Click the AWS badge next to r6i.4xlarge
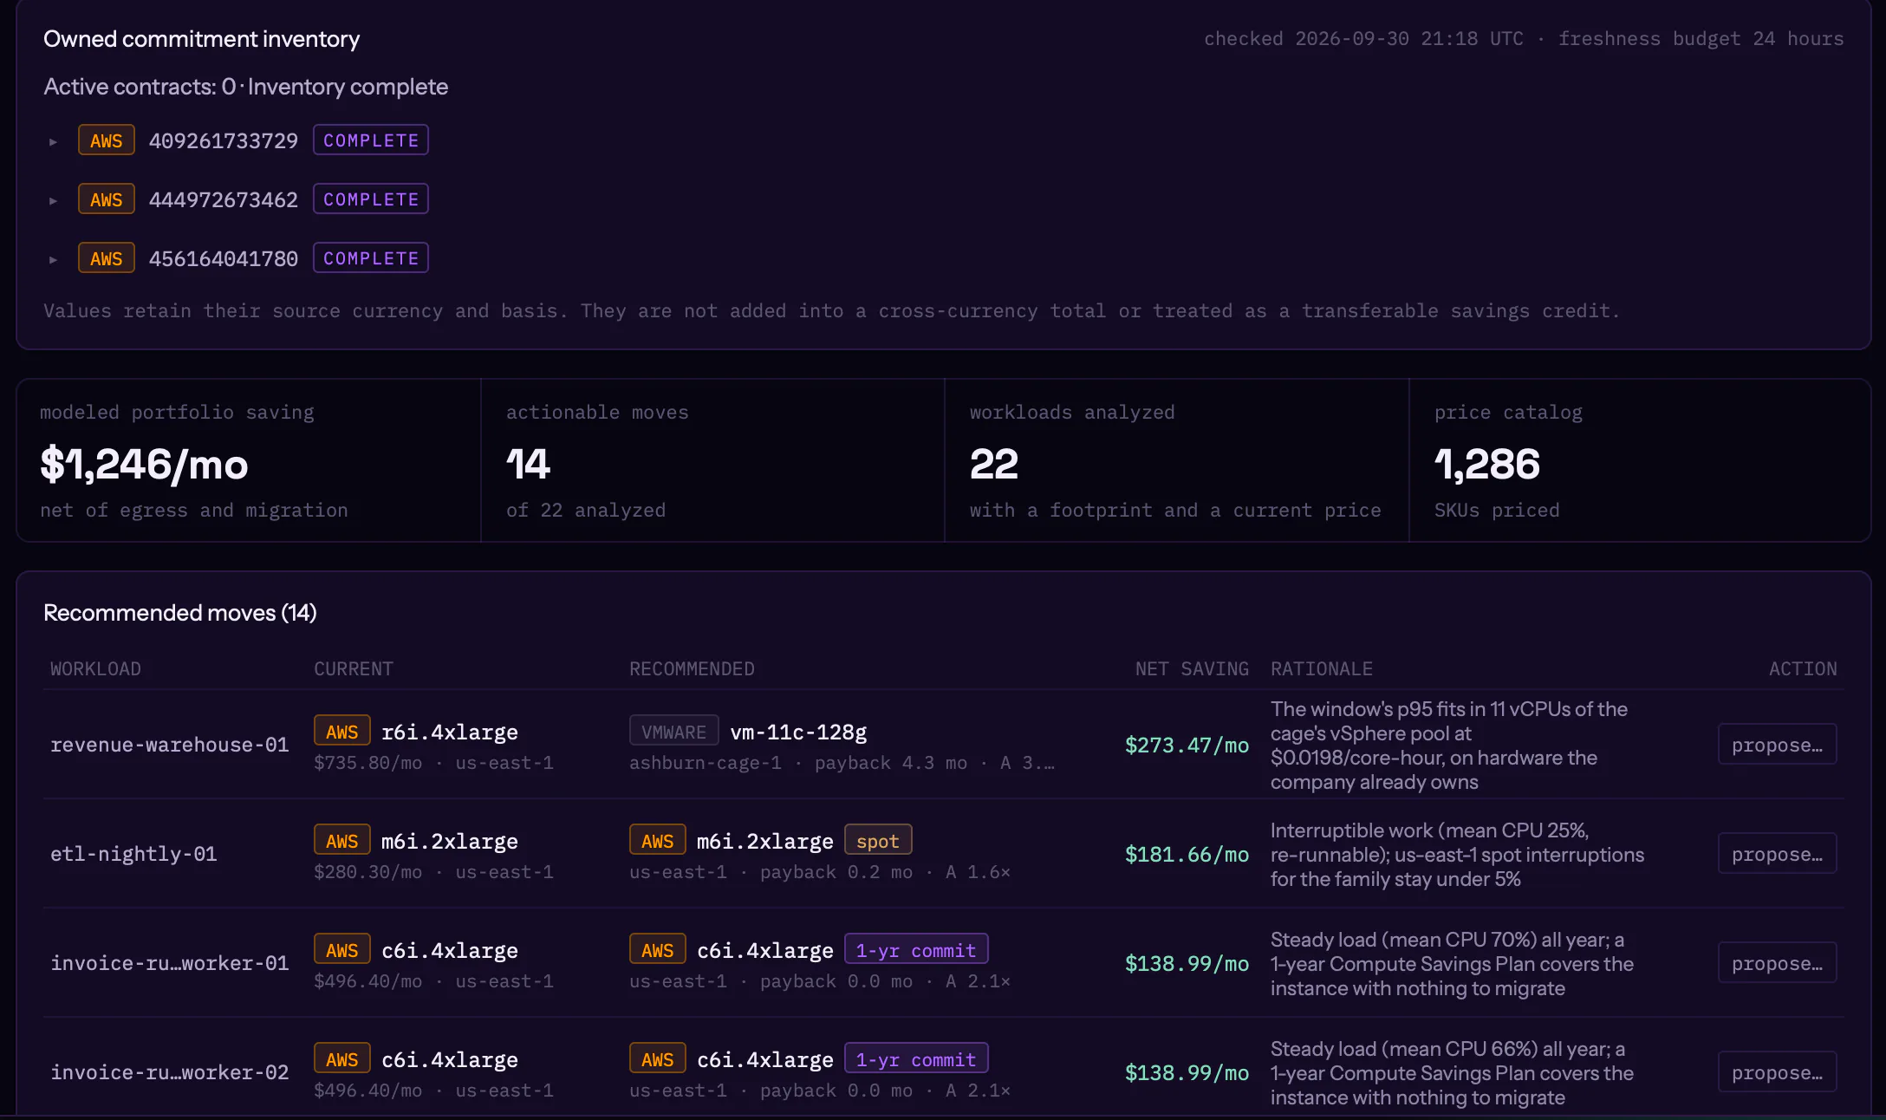This screenshot has height=1120, width=1886. pos(342,732)
